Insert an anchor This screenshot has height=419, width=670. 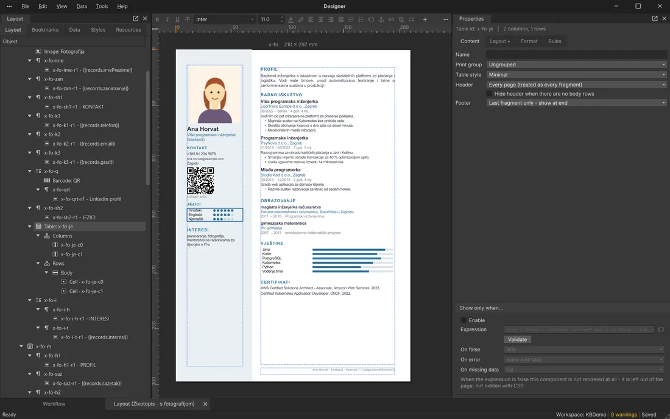[381, 19]
